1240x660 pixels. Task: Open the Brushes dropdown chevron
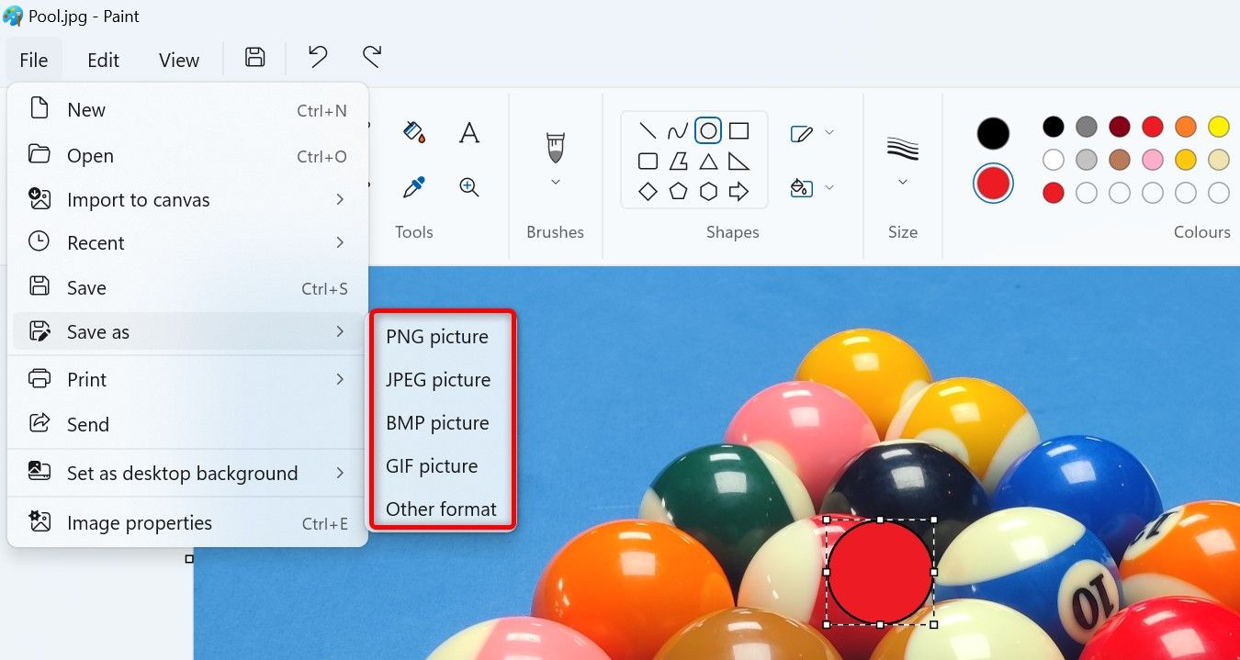coord(555,182)
